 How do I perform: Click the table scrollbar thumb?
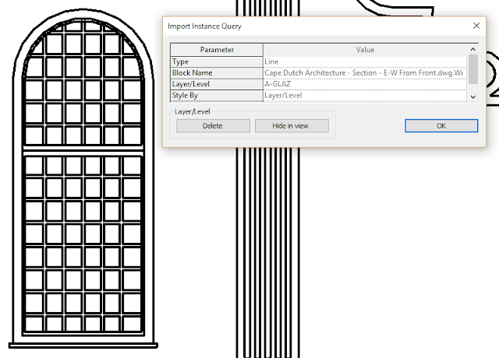(x=473, y=69)
